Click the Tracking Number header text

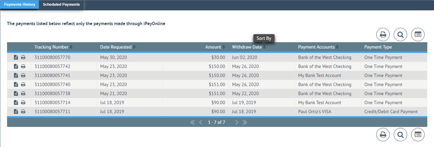tap(51, 47)
